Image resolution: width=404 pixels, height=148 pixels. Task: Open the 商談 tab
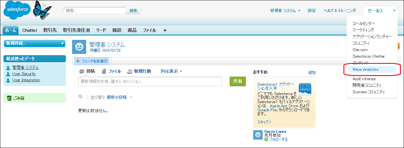(117, 30)
